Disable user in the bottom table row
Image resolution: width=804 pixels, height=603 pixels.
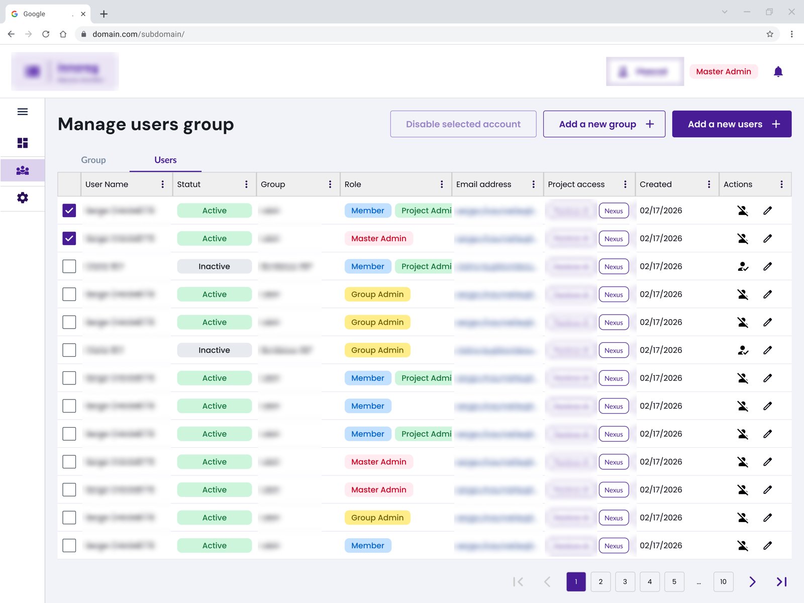743,546
